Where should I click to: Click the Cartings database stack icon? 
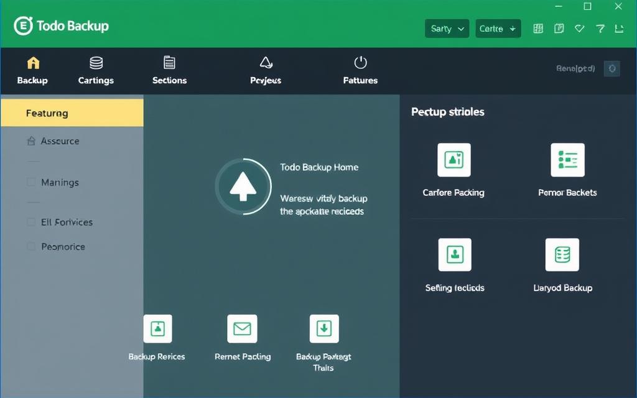(96, 63)
